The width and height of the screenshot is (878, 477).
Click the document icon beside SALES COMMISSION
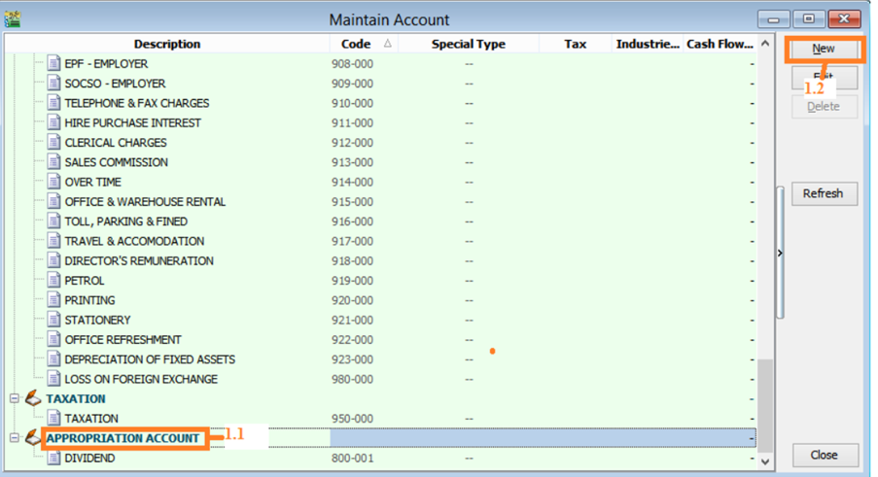tap(54, 162)
